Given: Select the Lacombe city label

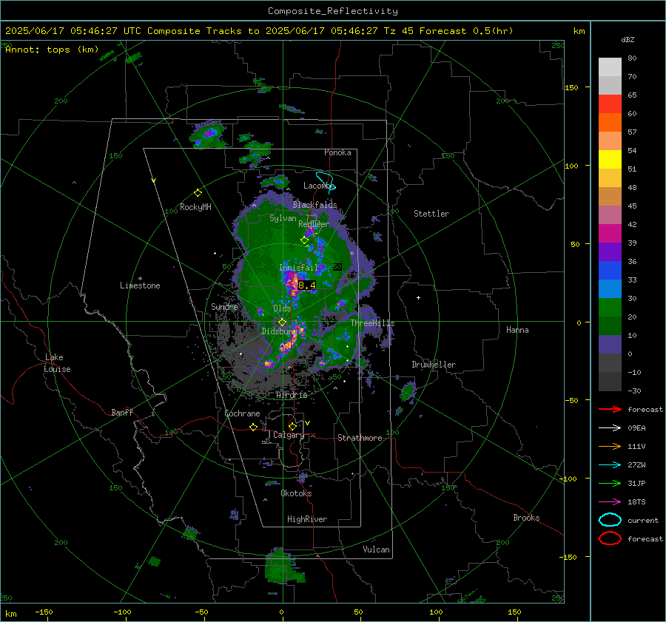Looking at the screenshot, I should 318,186.
